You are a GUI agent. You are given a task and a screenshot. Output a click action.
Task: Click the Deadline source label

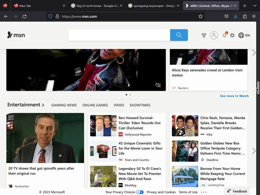click(212, 160)
